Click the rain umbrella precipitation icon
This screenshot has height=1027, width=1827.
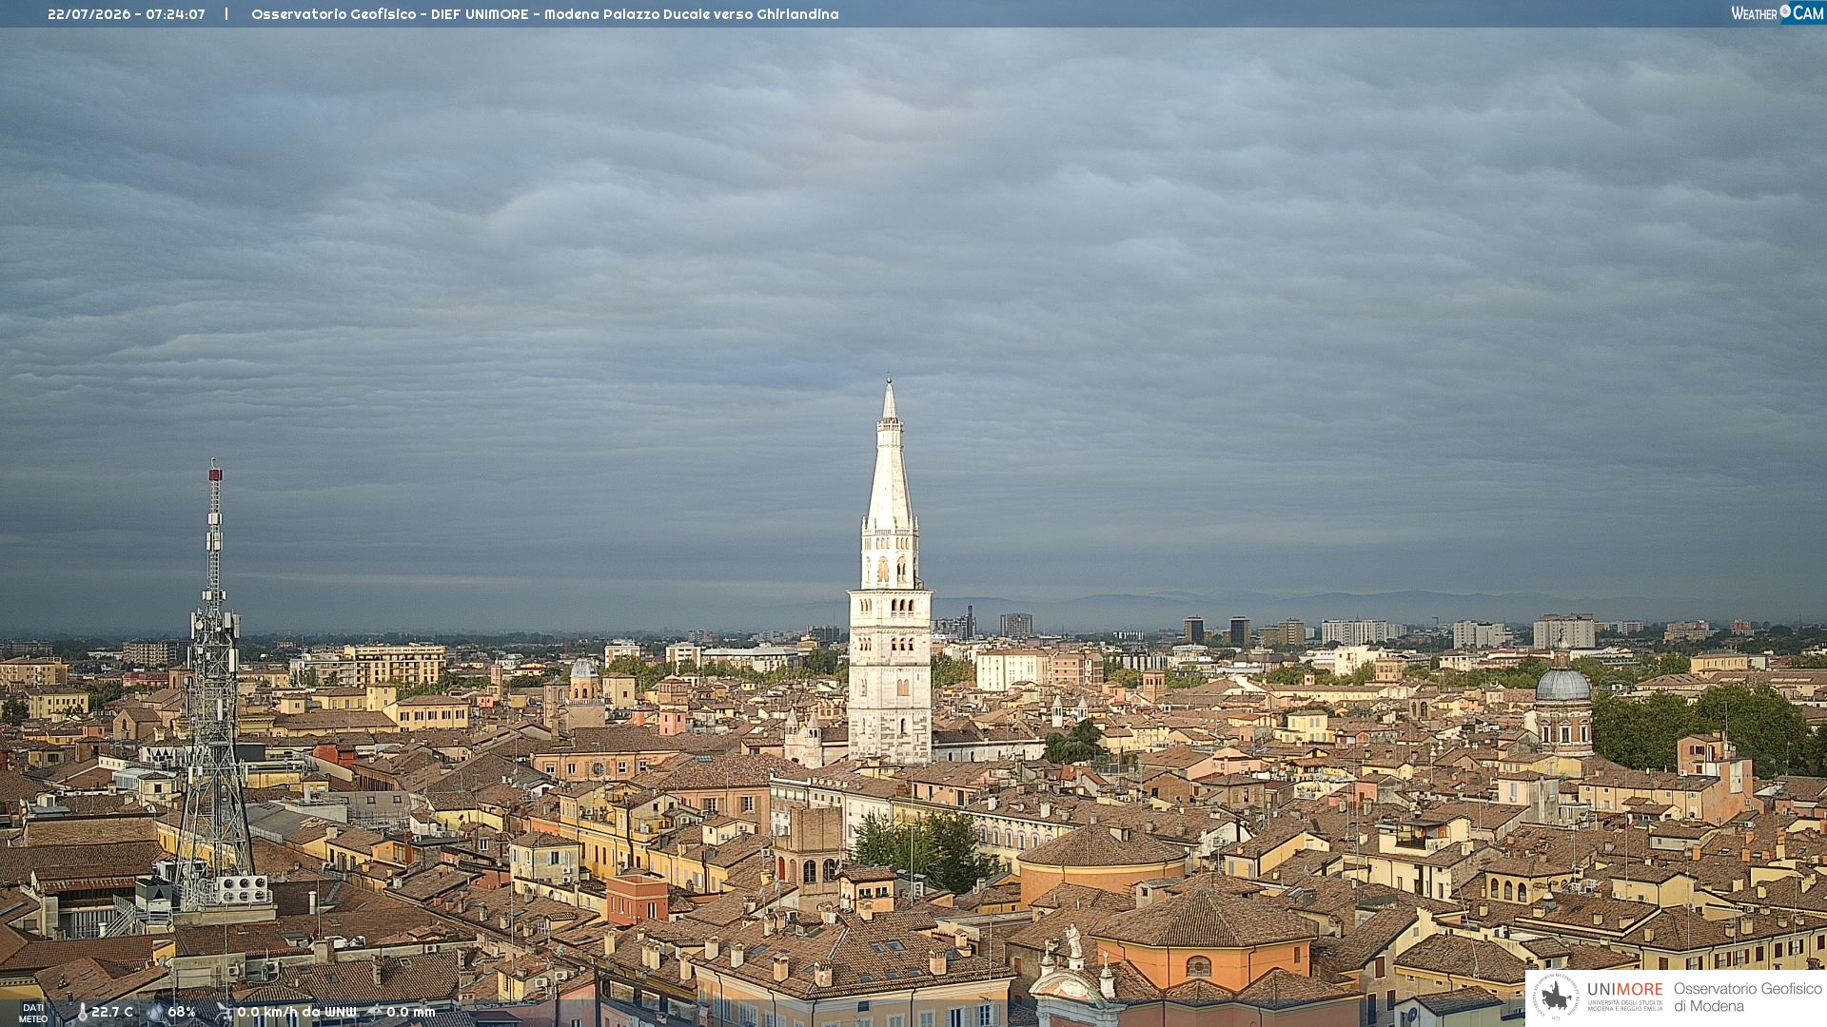[x=374, y=1012]
